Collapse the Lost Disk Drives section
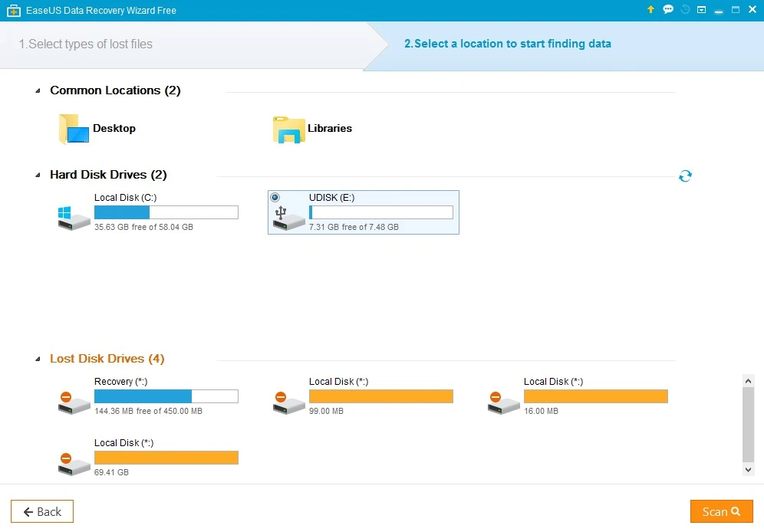Image resolution: width=764 pixels, height=532 pixels. click(38, 360)
